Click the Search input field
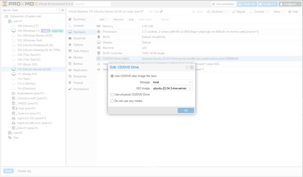 pos(92,4)
